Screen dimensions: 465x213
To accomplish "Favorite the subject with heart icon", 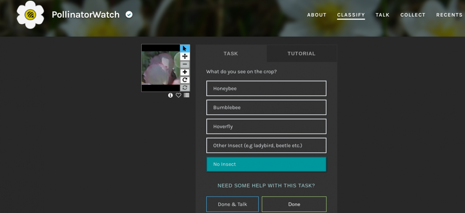I will pyautogui.click(x=178, y=95).
